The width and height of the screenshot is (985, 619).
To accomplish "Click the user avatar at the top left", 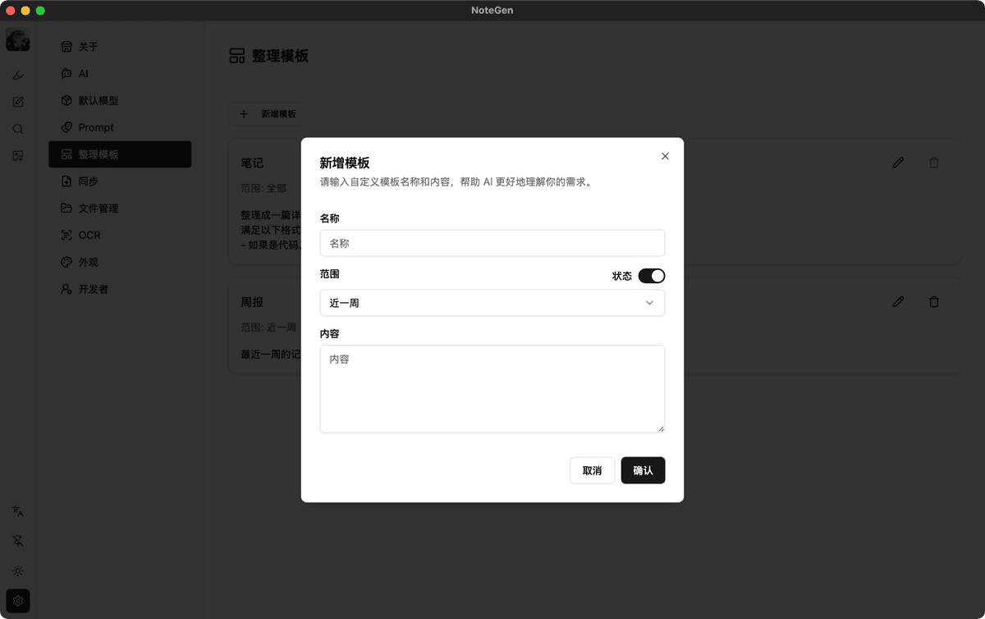I will tap(17, 39).
